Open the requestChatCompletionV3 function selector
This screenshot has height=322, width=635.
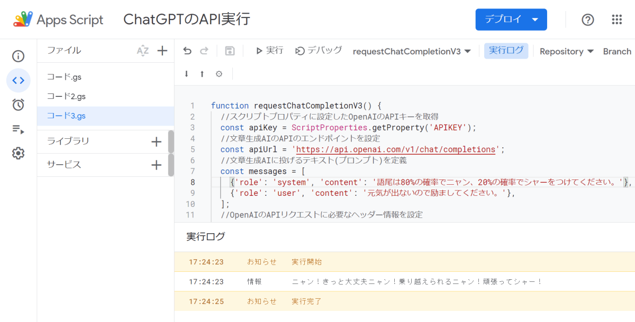point(412,51)
